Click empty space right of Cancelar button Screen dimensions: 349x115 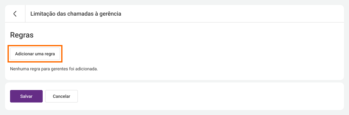[209, 96]
